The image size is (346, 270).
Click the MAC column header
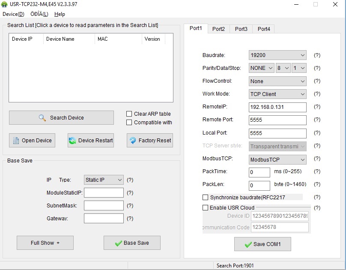pos(118,39)
